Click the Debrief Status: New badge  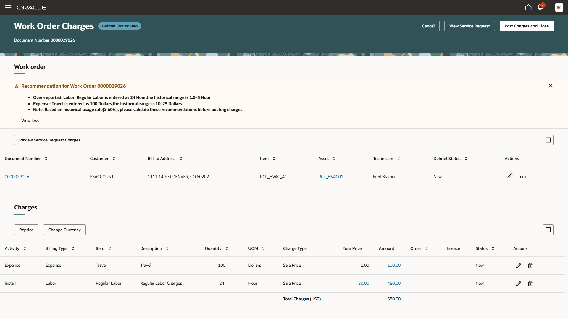120,26
